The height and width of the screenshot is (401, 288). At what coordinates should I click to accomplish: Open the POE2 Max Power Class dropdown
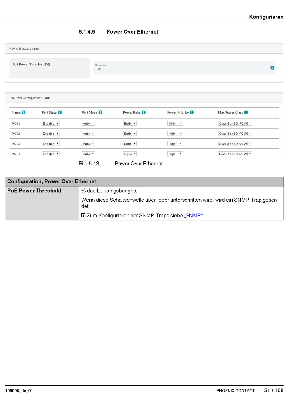tap(235, 134)
